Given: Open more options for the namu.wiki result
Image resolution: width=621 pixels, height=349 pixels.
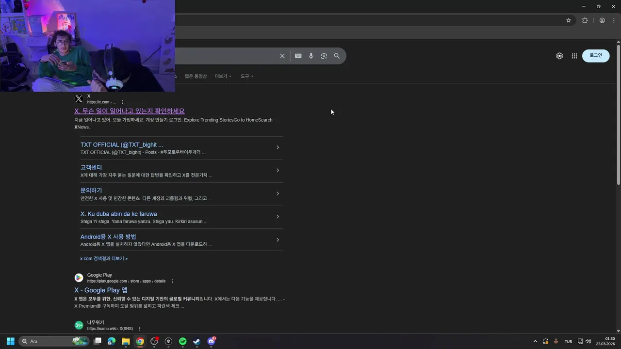Looking at the screenshot, I should pyautogui.click(x=139, y=329).
